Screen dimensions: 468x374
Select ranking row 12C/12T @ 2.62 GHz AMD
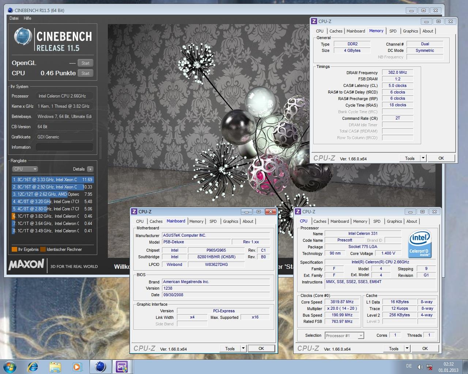click(x=53, y=194)
